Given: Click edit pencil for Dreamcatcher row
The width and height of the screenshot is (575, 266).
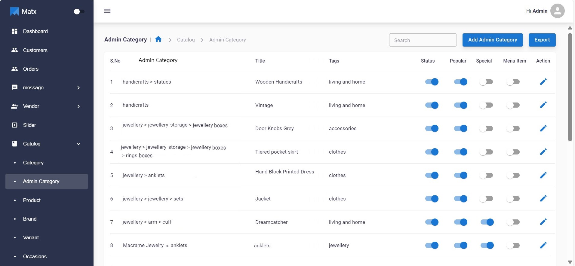Looking at the screenshot, I should (543, 222).
